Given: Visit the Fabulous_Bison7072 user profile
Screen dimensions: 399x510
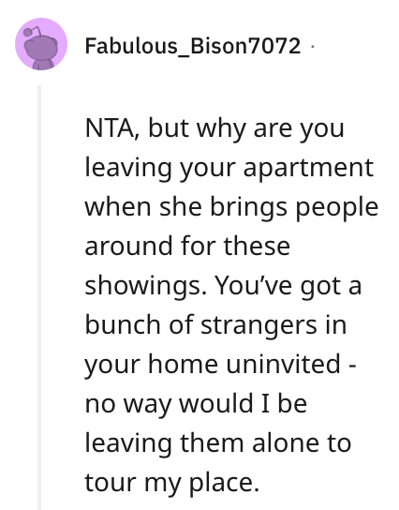Looking at the screenshot, I should pos(193,46).
